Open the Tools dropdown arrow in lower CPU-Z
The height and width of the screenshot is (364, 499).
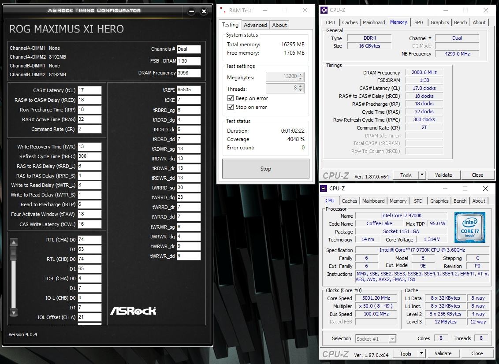(421, 353)
